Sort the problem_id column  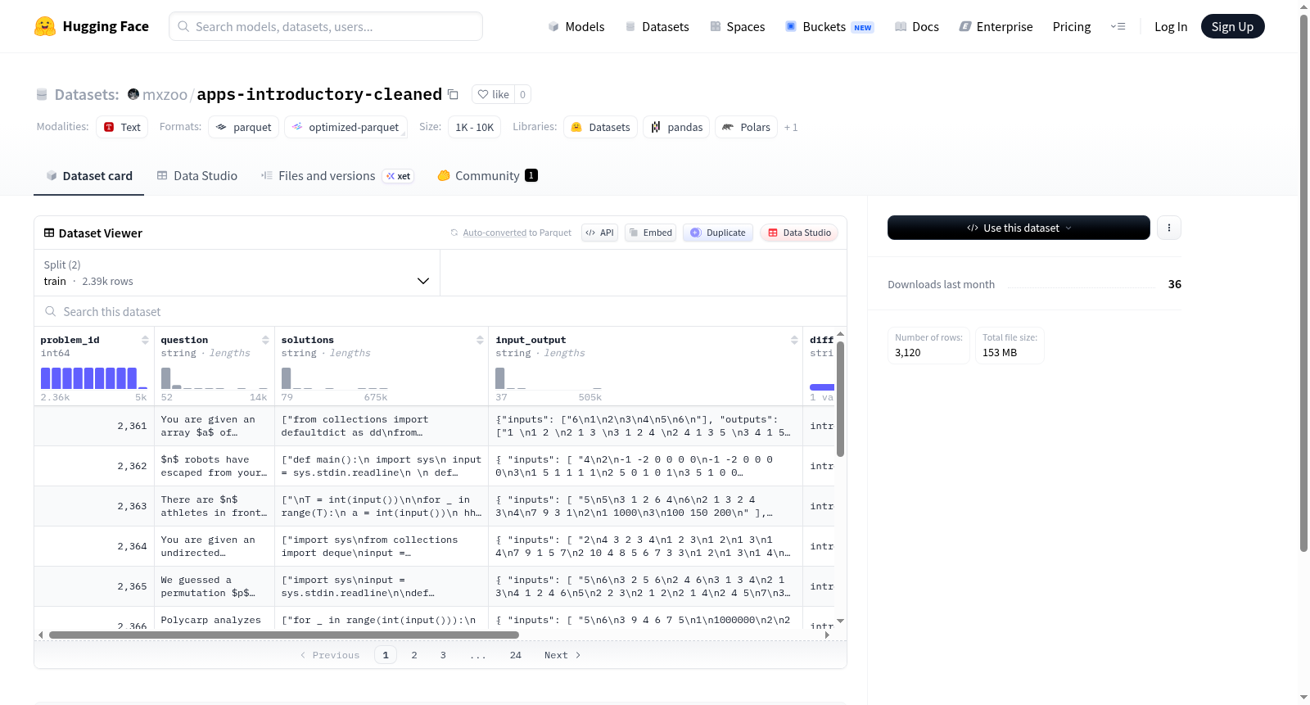[x=145, y=340]
